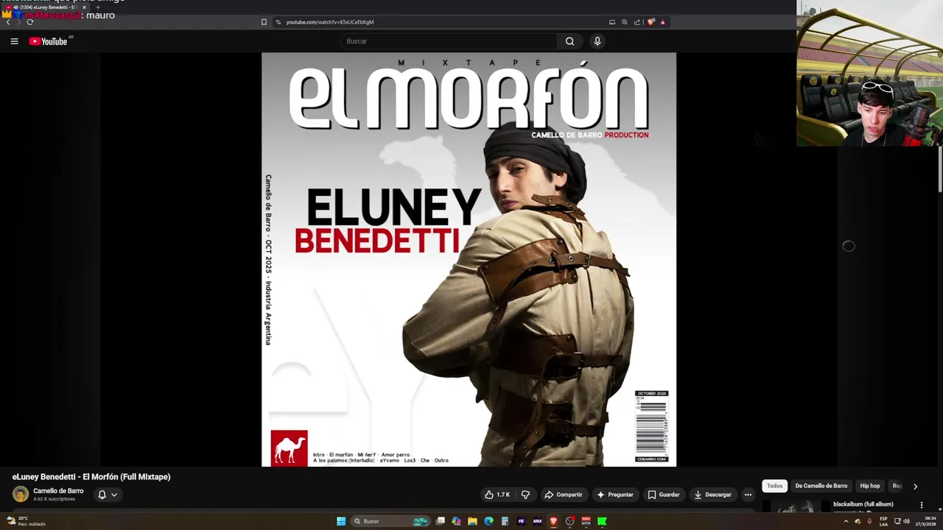
Task: Open the YouTube hamburger guide menu
Action: tap(14, 41)
